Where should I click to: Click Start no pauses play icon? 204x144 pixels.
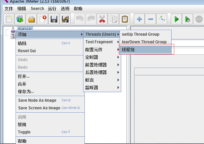187,19
